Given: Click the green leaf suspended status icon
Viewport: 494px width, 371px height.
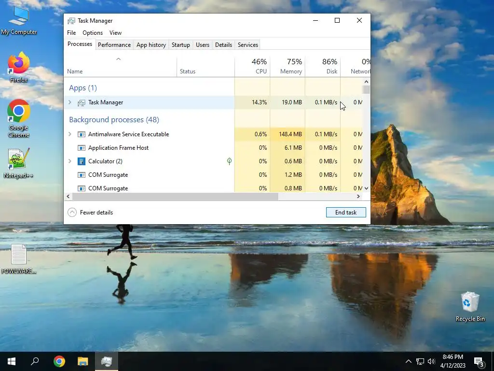Looking at the screenshot, I should tap(229, 161).
